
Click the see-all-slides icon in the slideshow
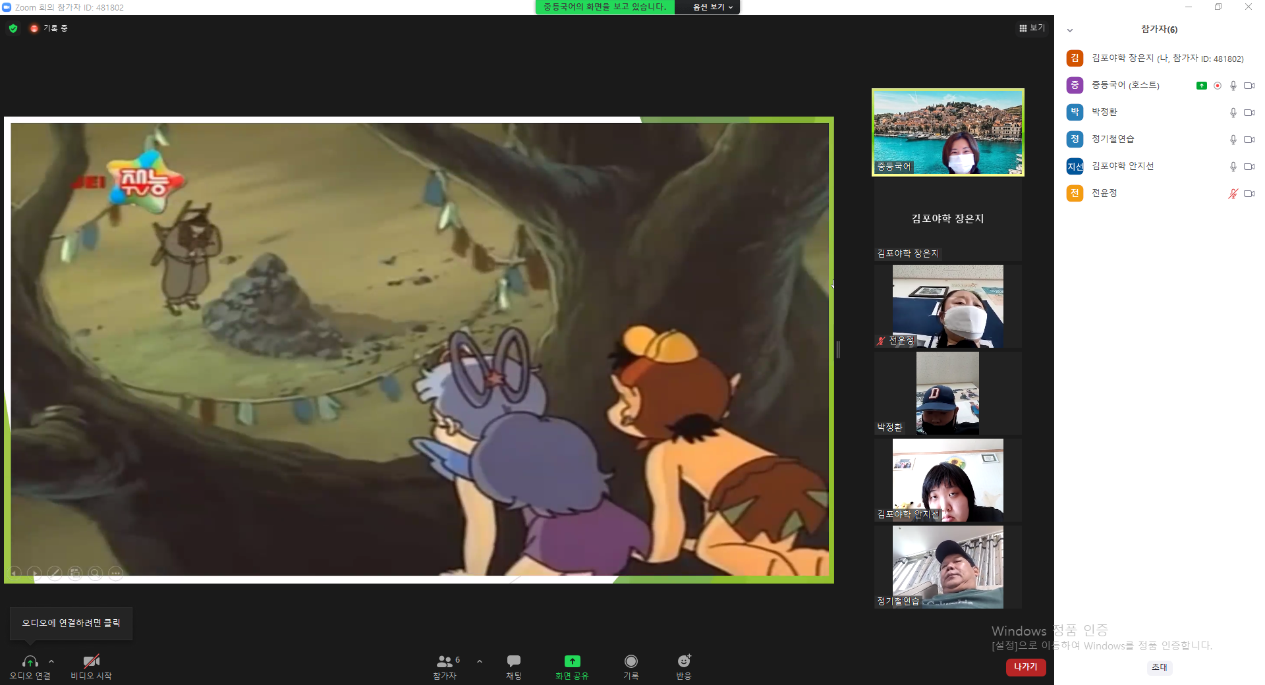(76, 574)
